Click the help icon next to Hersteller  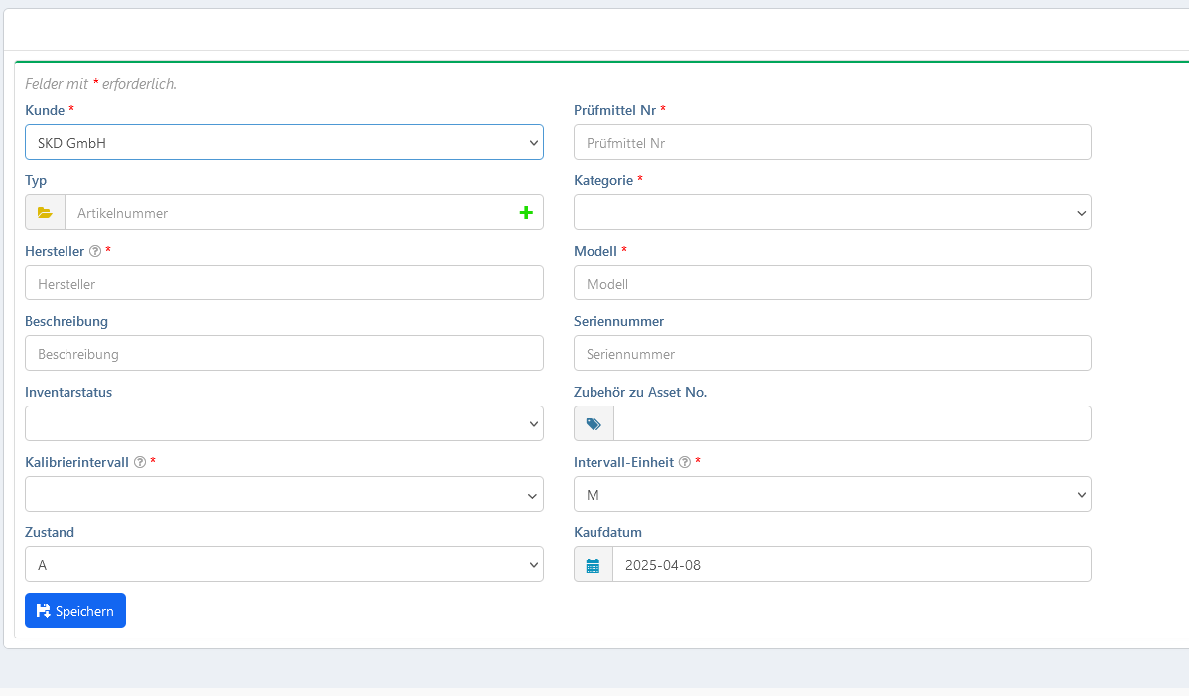pyautogui.click(x=95, y=252)
